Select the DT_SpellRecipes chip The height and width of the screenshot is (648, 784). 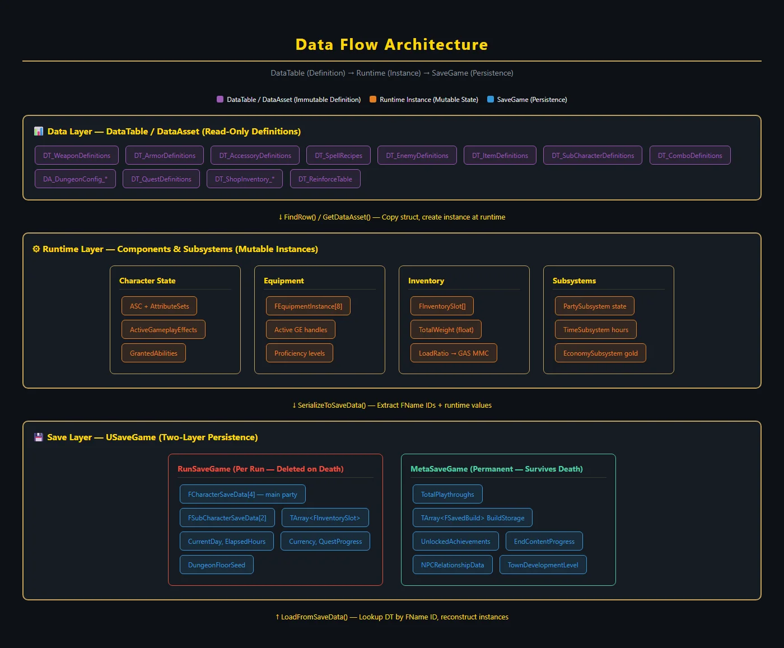click(x=338, y=156)
